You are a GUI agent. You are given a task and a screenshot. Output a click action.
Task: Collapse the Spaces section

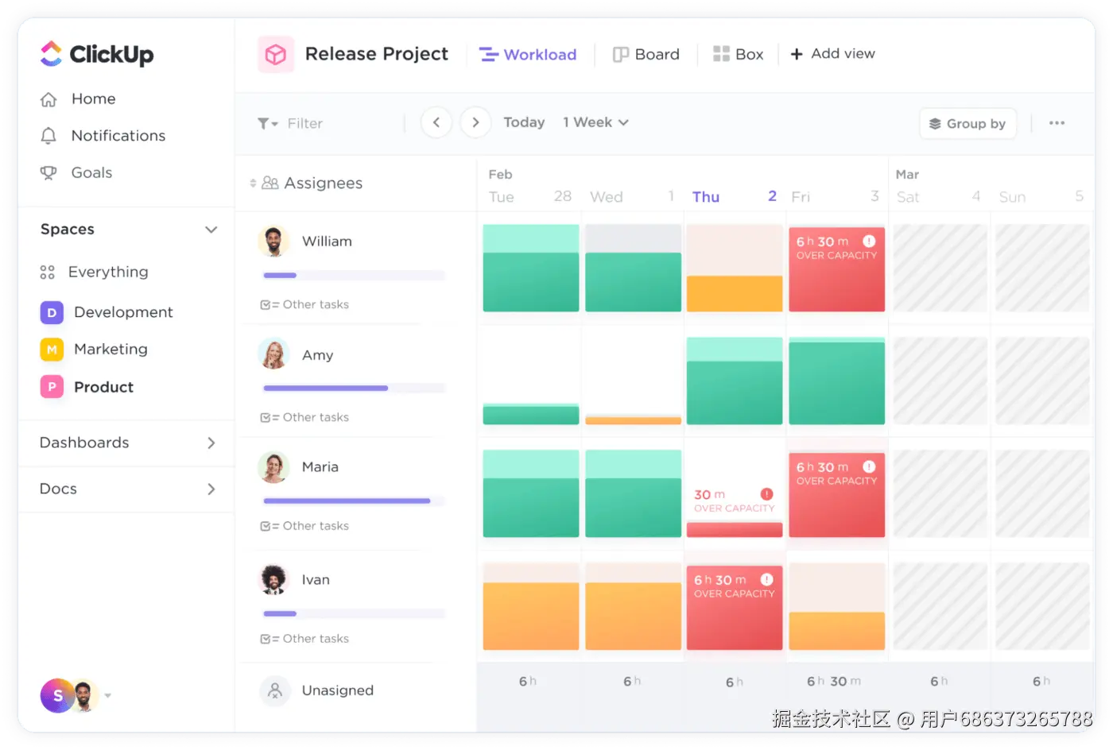(x=211, y=230)
